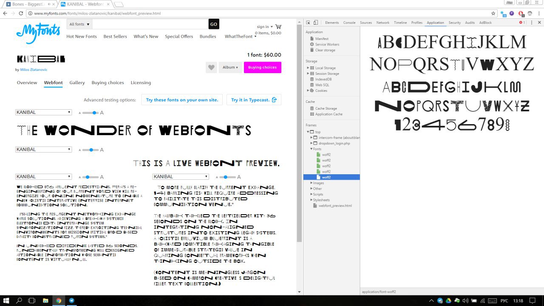Open a new browser tab
Viewport: 544px width, 306px height.
(x=119, y=5)
